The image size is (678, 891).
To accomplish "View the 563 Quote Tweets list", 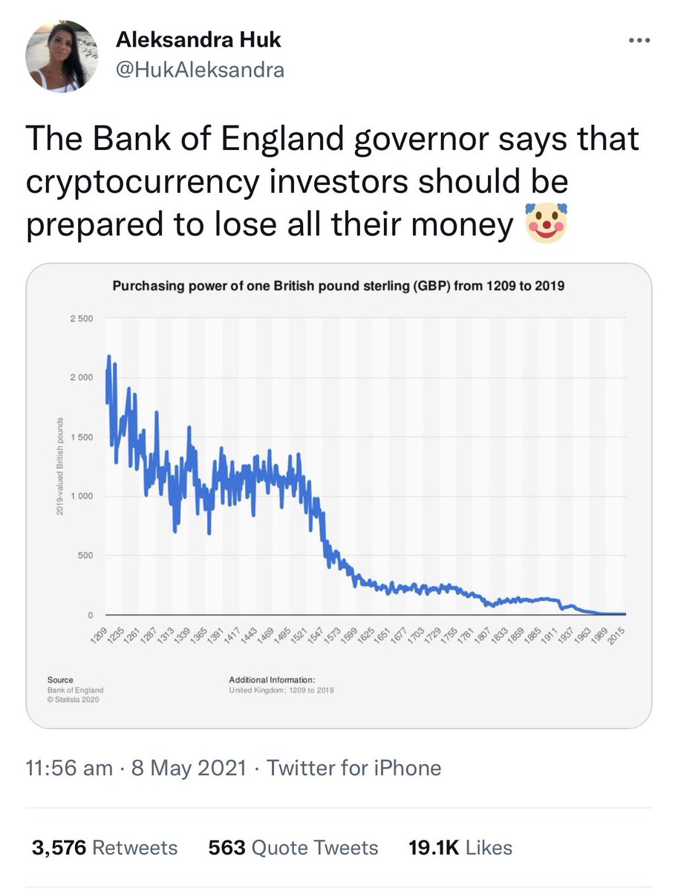I will 293,848.
